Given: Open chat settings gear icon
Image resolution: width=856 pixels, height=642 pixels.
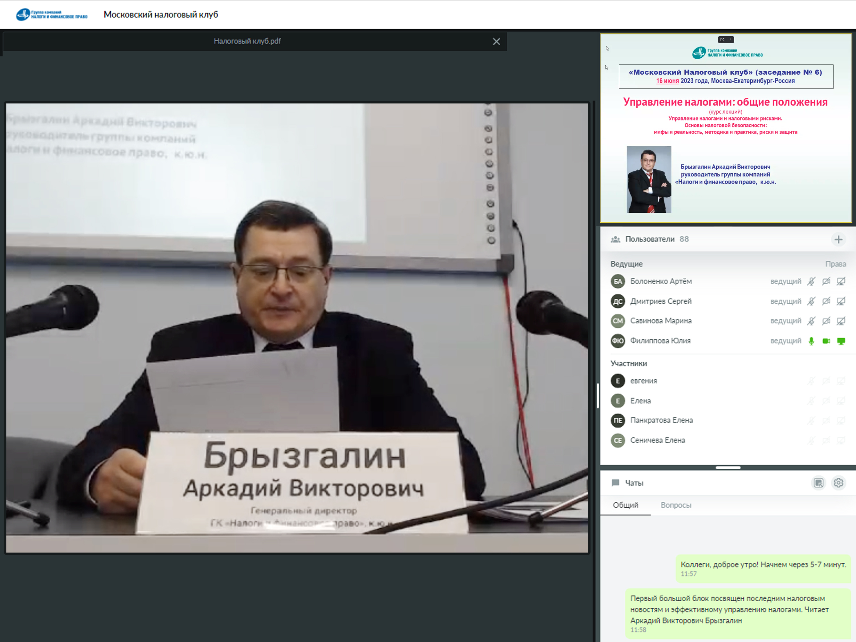Looking at the screenshot, I should pyautogui.click(x=838, y=483).
